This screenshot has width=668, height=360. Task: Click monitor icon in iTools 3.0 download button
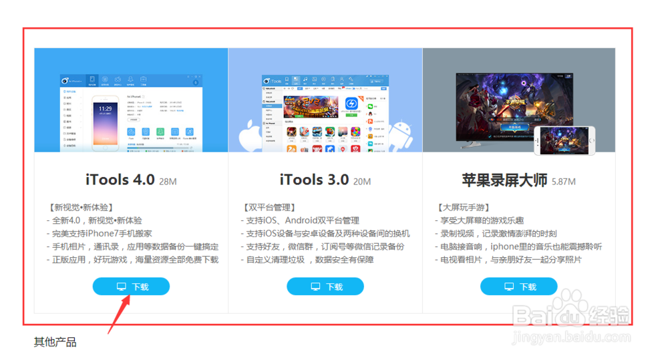[x=316, y=287]
